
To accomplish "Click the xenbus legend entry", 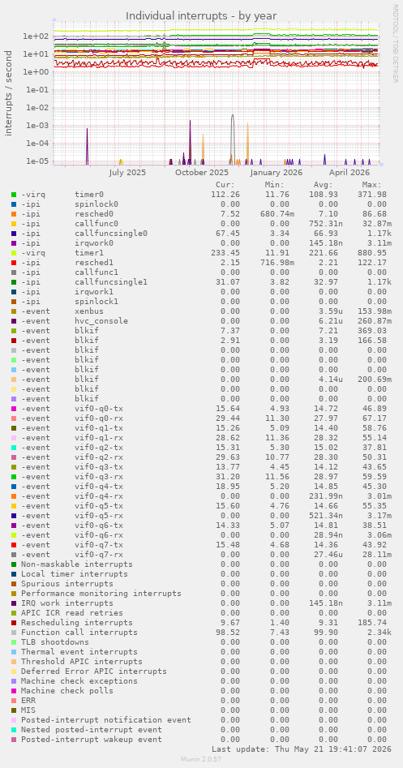I will click(x=89, y=311).
